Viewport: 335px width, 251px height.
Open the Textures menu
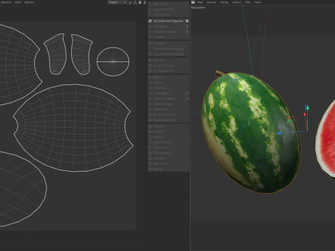click(29, 2)
